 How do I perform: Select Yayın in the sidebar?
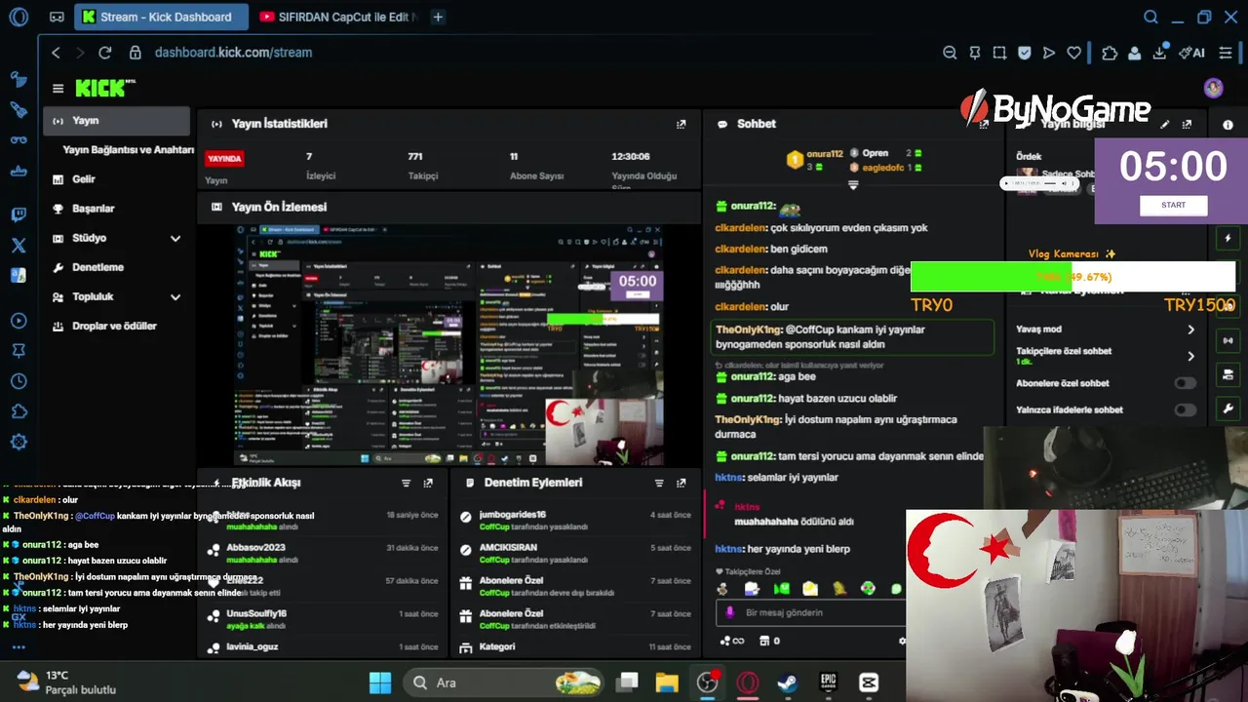(117, 121)
